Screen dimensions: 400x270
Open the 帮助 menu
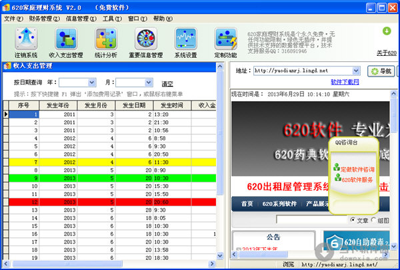pyautogui.click(x=163, y=19)
